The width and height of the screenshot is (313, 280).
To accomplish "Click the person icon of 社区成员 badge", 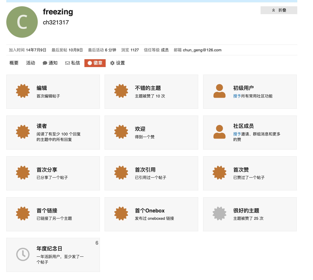I will 219,132.
